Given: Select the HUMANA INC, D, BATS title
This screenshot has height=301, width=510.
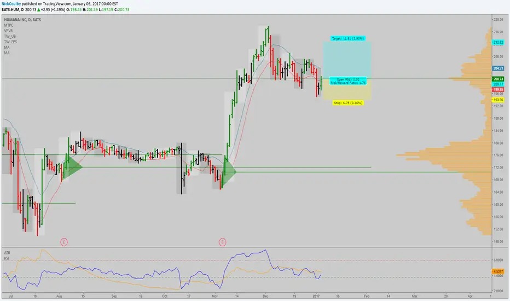Looking at the screenshot, I should tap(22, 20).
